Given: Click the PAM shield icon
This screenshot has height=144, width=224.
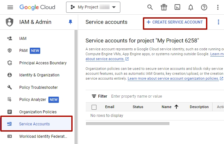Looking at the screenshot, I should [9, 51].
